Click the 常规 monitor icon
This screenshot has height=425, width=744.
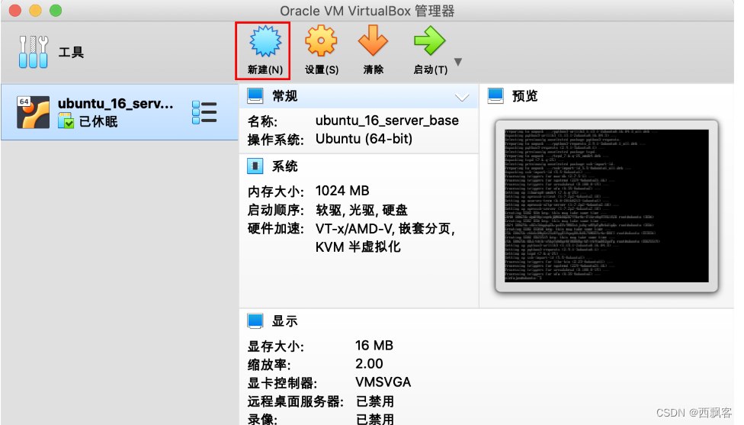point(255,96)
